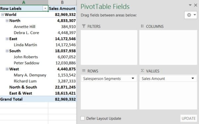Select the East & West row
This screenshot has height=124, width=199.
[38, 93]
